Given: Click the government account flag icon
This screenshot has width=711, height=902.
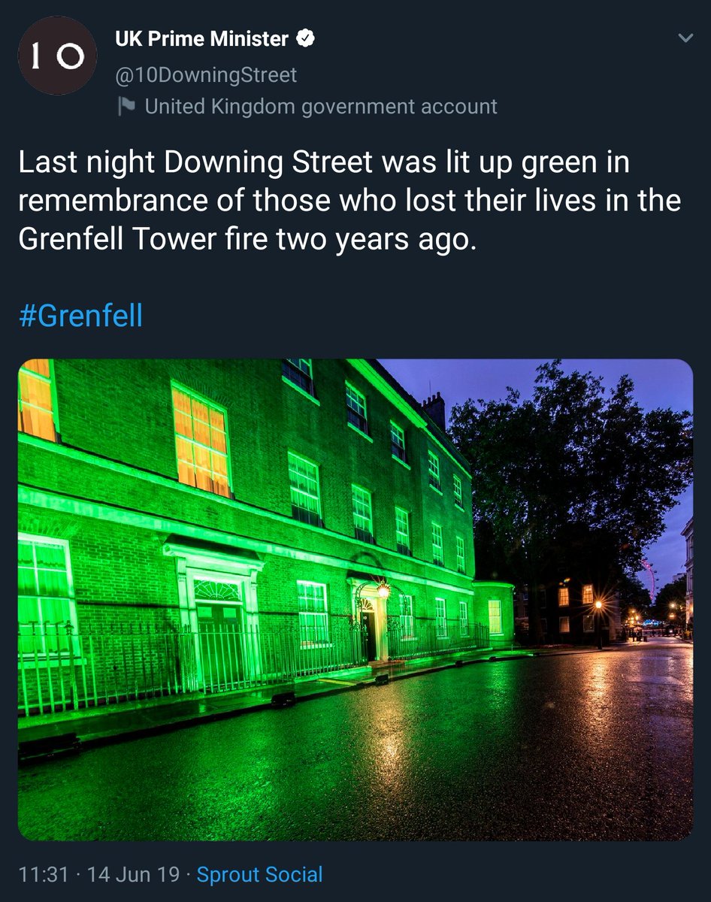Looking at the screenshot, I should click(126, 107).
